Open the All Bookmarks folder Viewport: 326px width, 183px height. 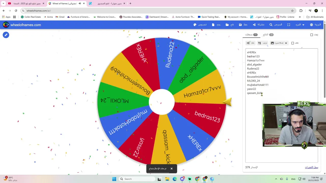[315, 17]
